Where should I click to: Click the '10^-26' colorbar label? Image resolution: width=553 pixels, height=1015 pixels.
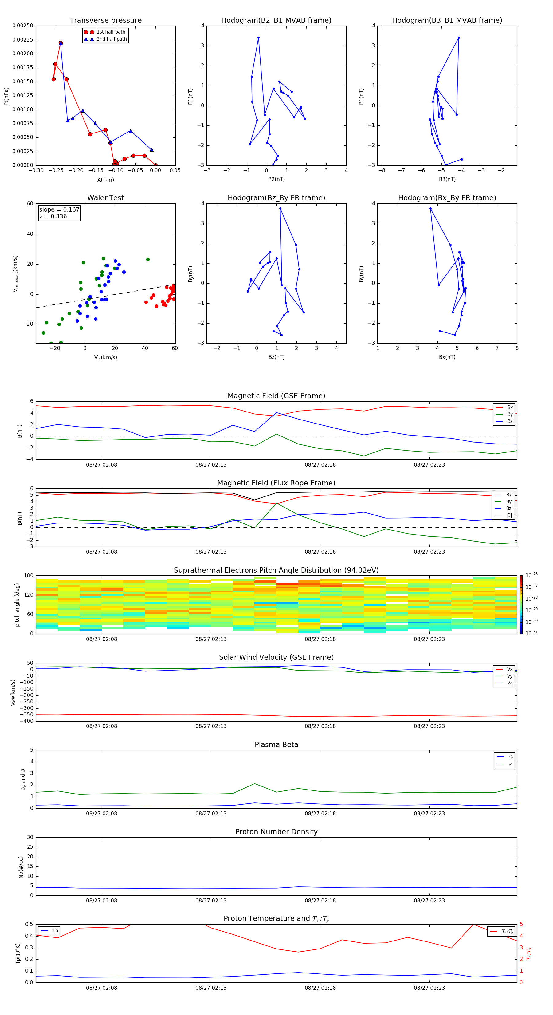531,575
